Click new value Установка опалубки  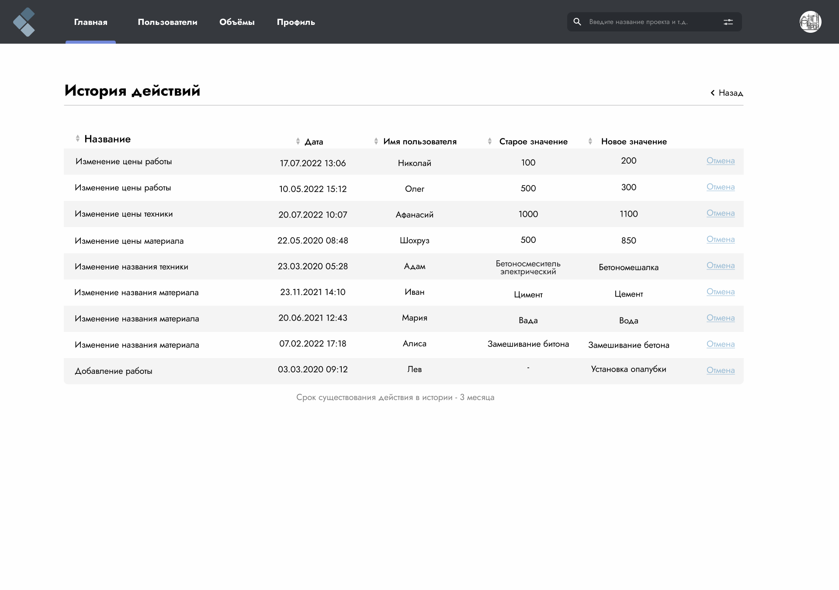629,369
